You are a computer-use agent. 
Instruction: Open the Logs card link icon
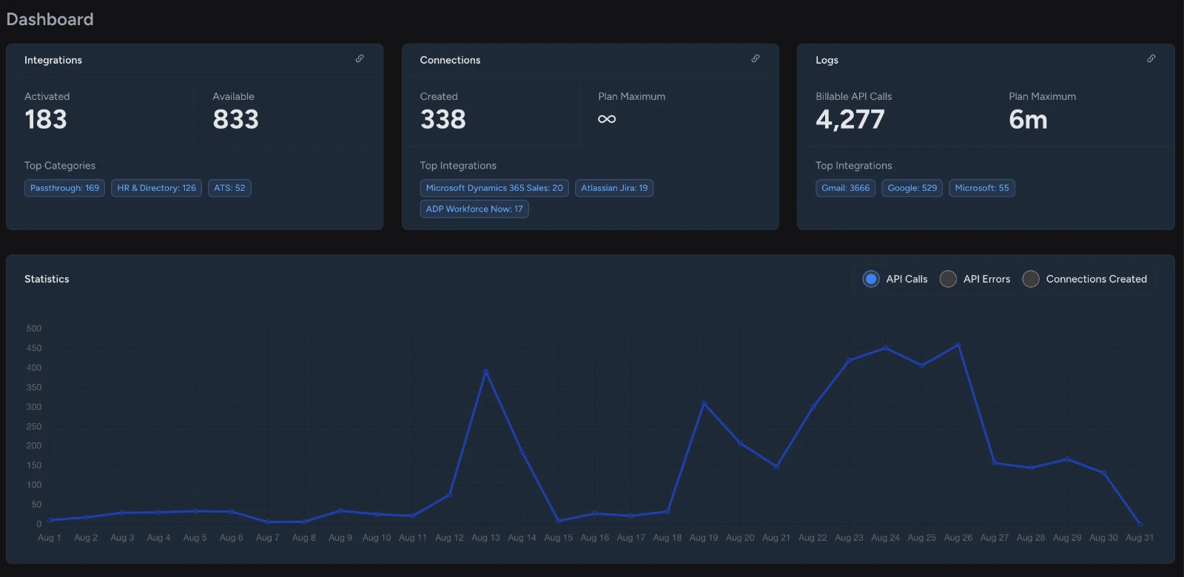point(1151,58)
